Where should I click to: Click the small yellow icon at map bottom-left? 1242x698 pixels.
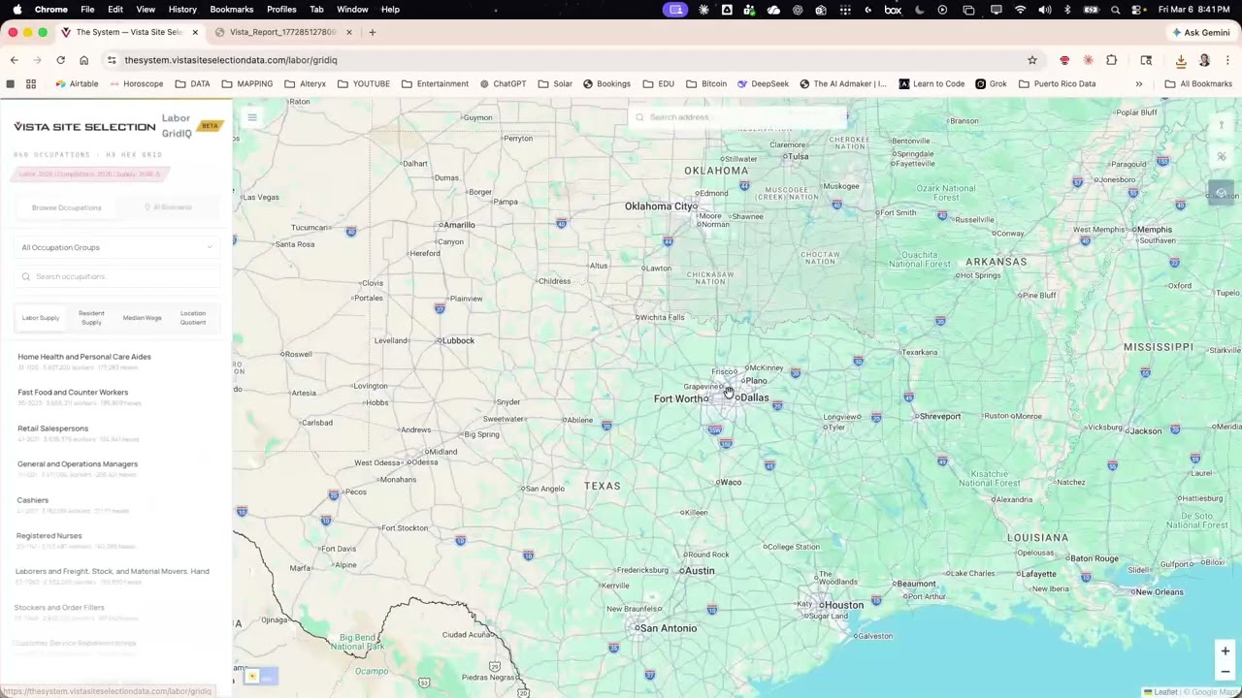pos(252,677)
